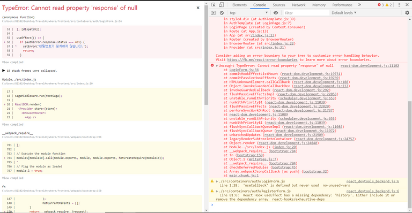The width and height of the screenshot is (412, 213).
Task: Open react-dom.development.js:19731 link
Action: (x=311, y=74)
